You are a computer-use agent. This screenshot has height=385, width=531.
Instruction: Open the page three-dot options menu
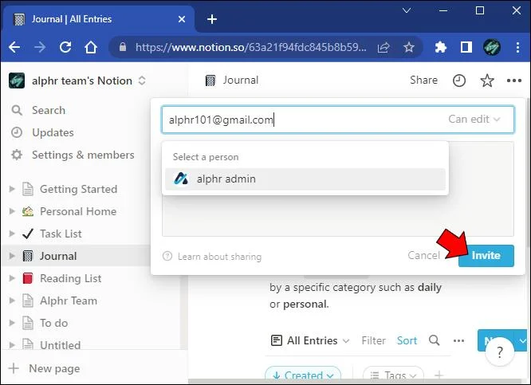514,81
